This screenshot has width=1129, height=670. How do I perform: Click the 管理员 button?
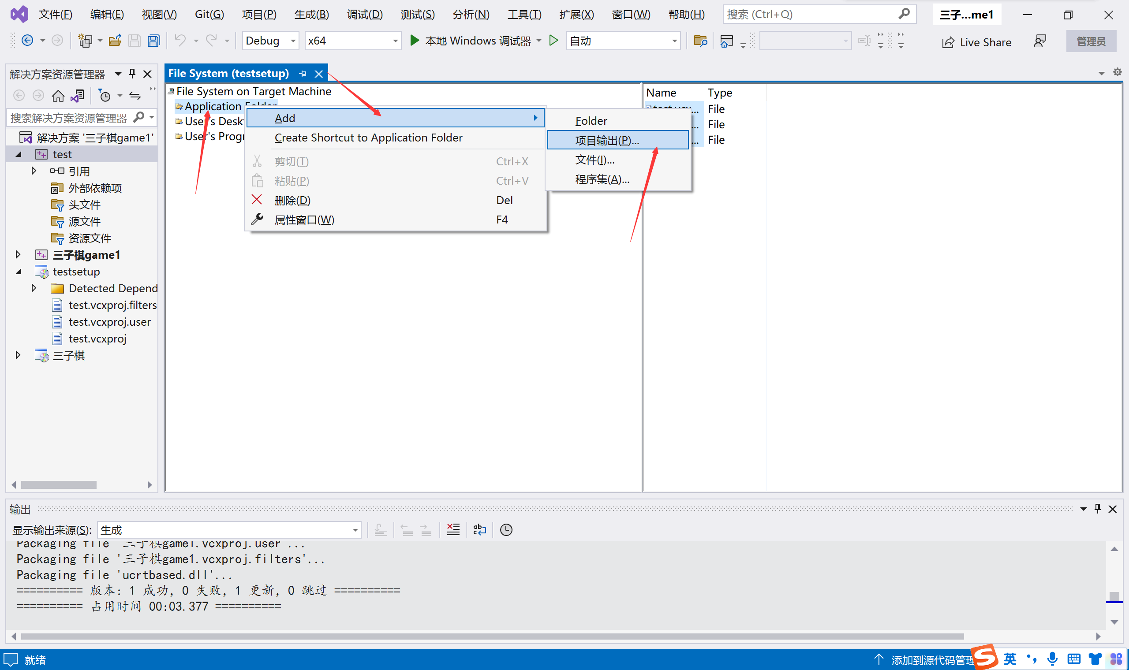point(1091,41)
